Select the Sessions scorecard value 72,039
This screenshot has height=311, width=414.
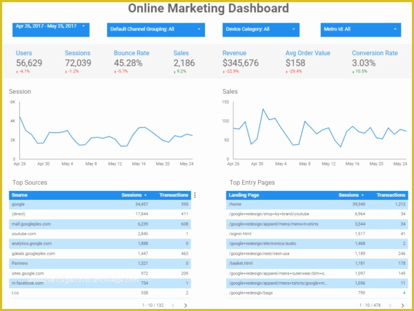click(x=78, y=63)
